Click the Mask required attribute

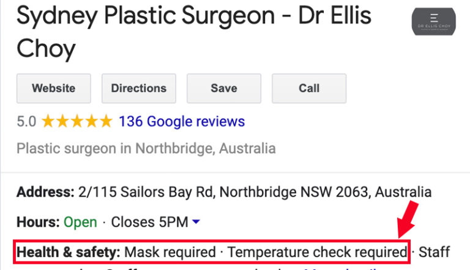pos(170,252)
